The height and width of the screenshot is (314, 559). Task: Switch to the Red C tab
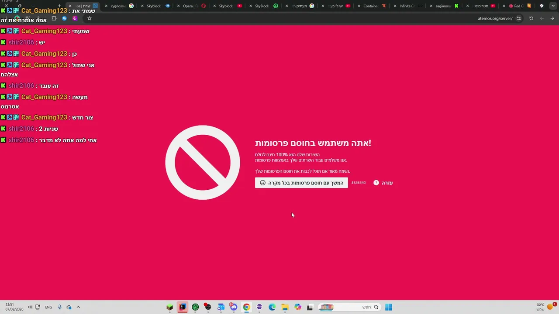520,6
